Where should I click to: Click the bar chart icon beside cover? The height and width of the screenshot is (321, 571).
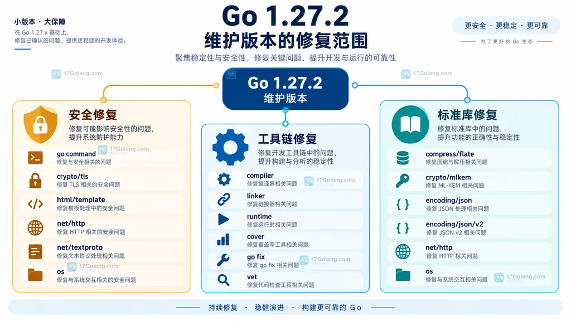coord(223,240)
